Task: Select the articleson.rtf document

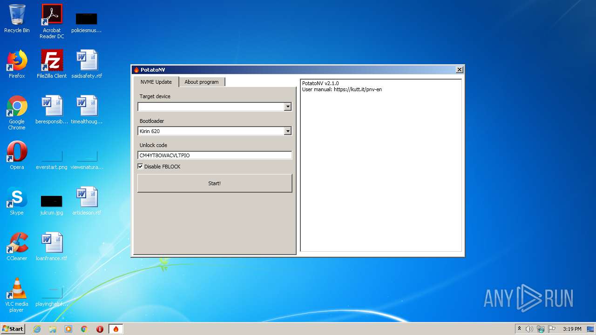Action: [87, 201]
